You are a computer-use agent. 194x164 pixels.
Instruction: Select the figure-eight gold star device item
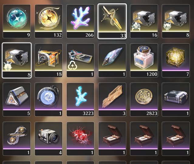(x=17, y=138)
